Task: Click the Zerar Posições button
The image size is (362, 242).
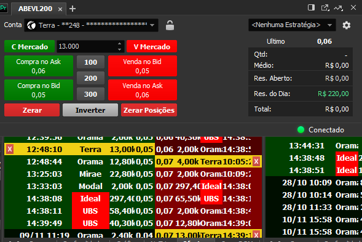Action: pos(149,110)
